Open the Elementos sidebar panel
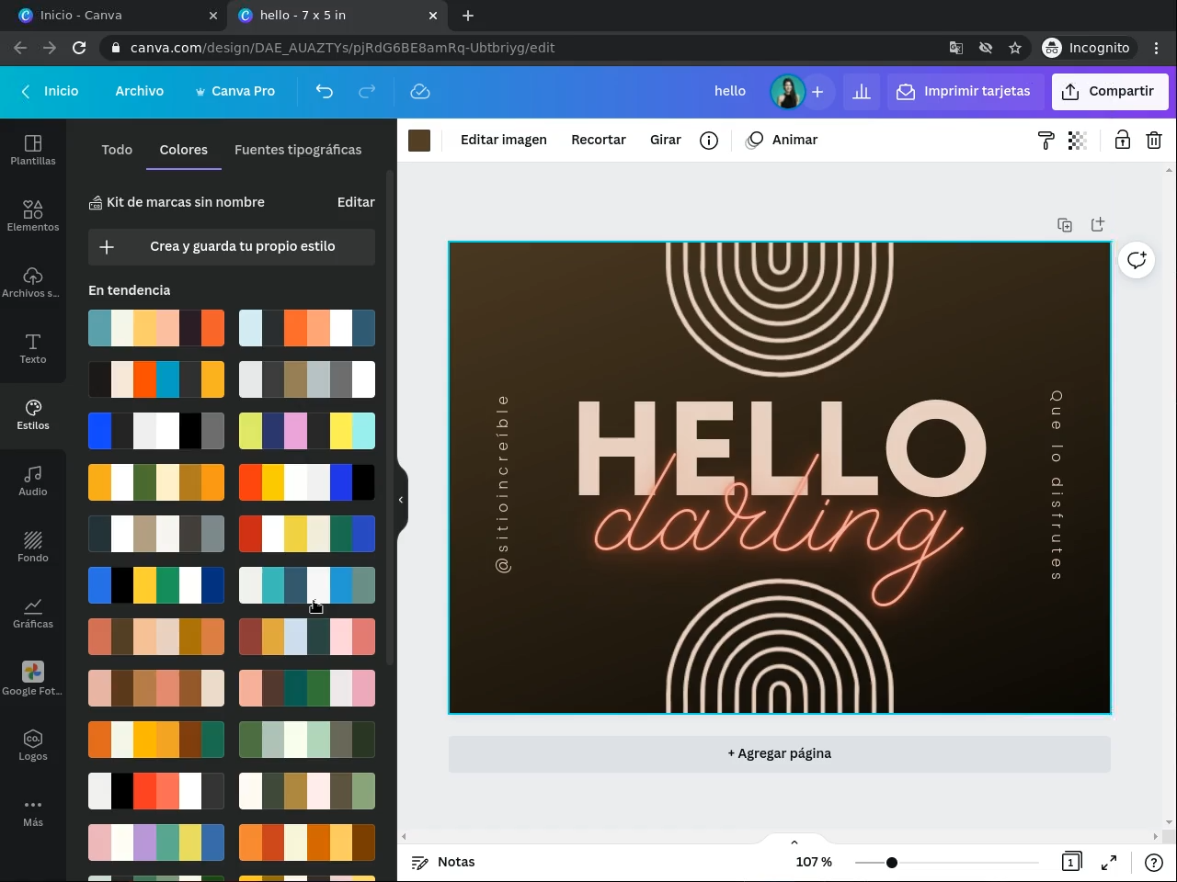The width and height of the screenshot is (1177, 882). point(33,216)
